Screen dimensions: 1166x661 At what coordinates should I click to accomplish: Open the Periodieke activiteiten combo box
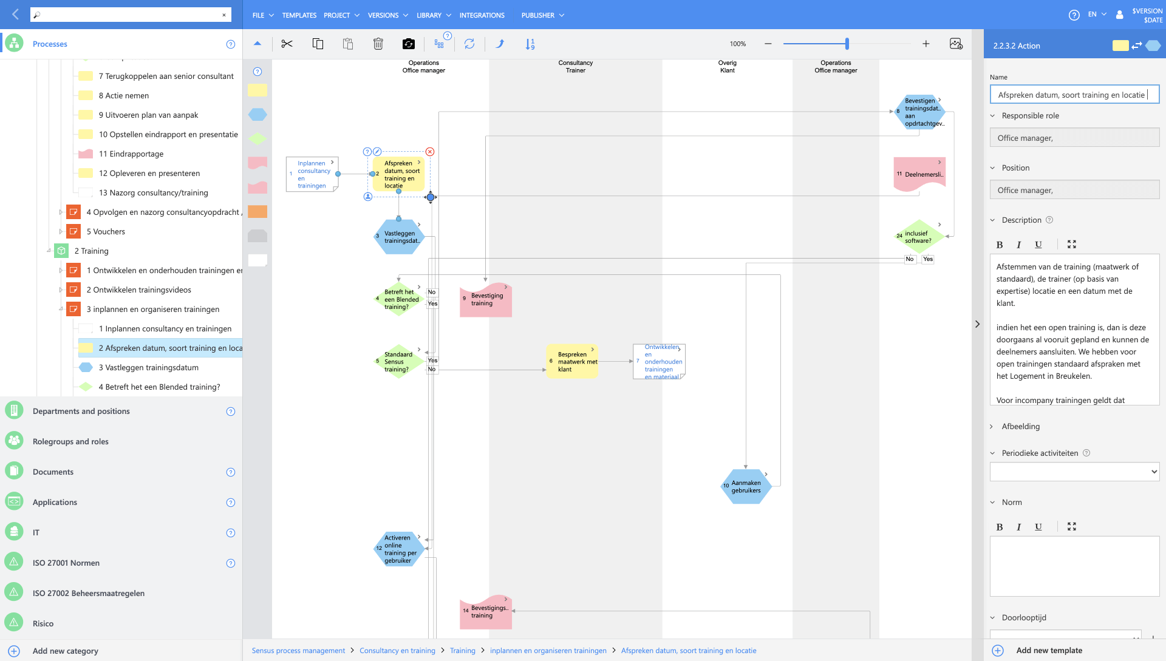pyautogui.click(x=1074, y=472)
